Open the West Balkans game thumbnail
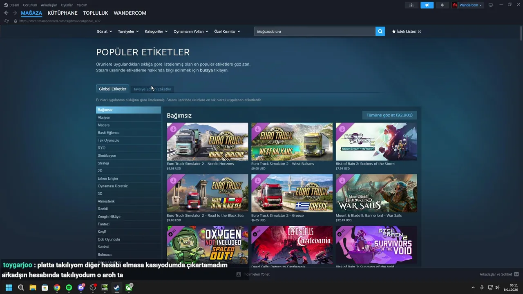The height and width of the screenshot is (294, 523). 292,142
